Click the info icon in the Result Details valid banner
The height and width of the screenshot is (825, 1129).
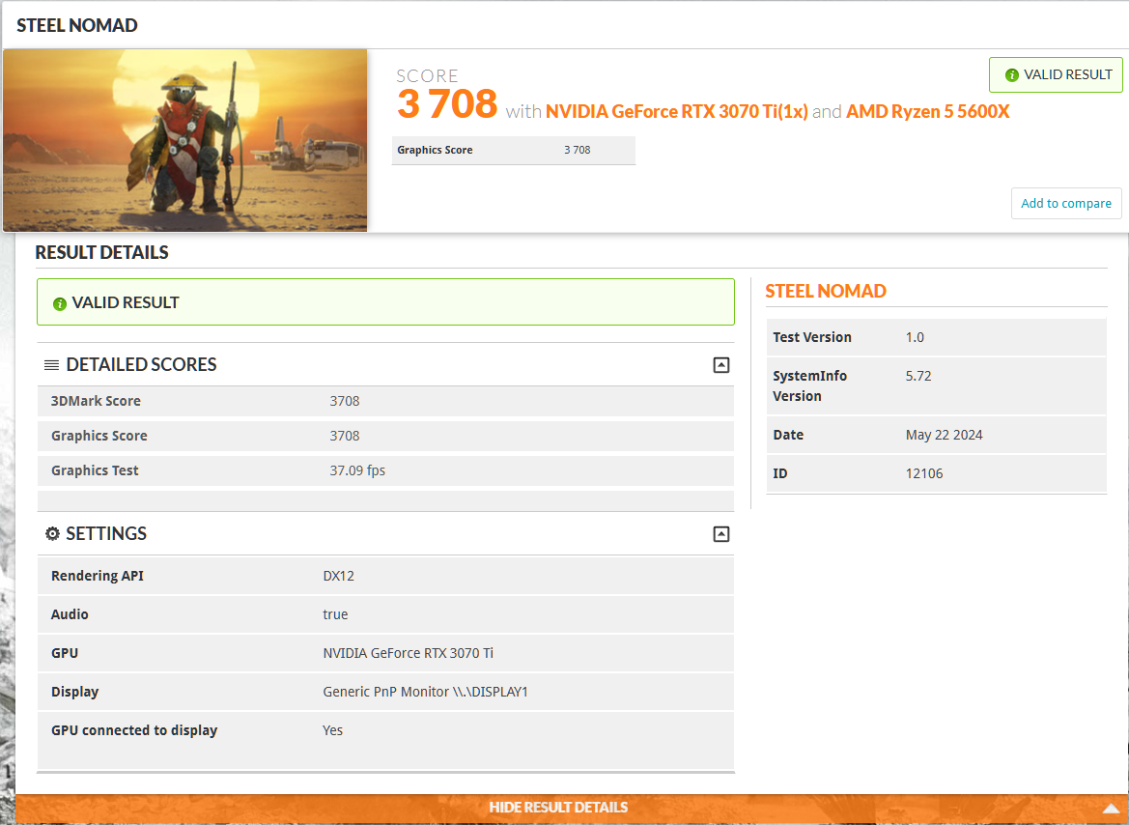tap(60, 304)
